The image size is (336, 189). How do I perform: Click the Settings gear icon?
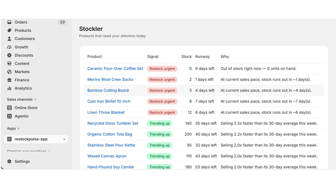tap(9, 161)
